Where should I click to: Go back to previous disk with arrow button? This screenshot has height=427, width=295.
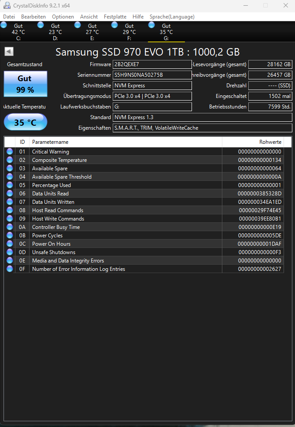(x=9, y=52)
